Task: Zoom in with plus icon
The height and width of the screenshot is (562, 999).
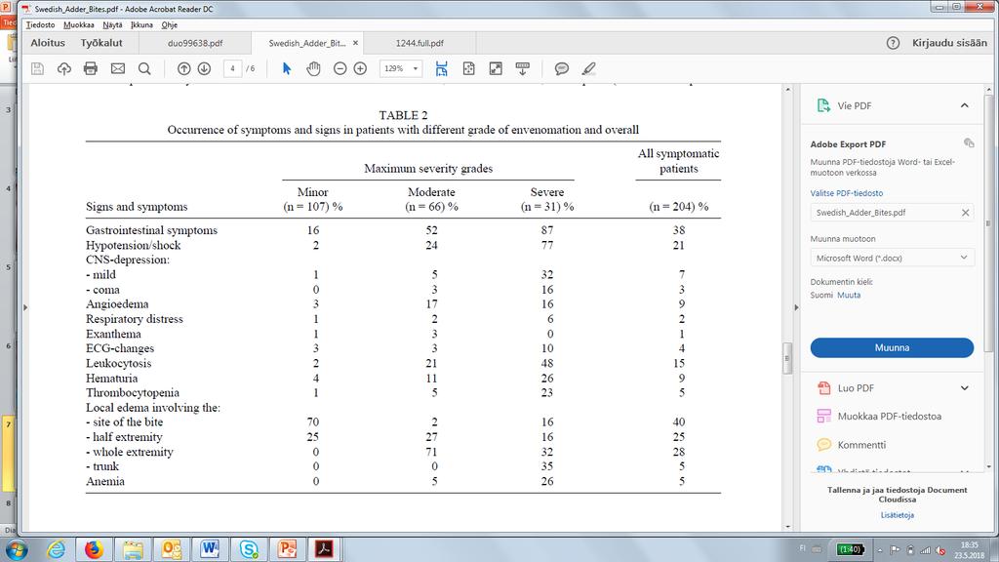Action: (x=360, y=69)
